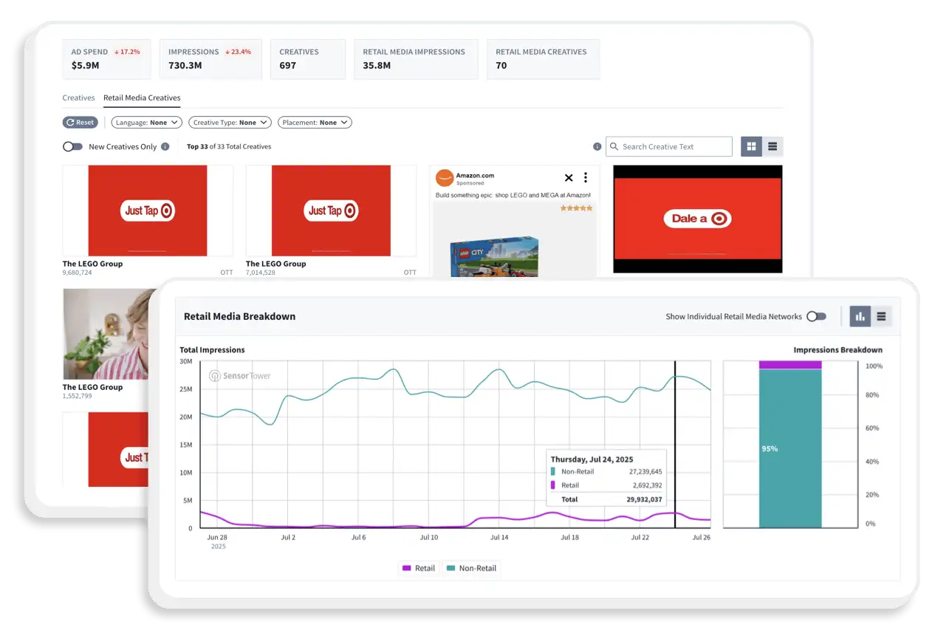Viewport: 952px width, 636px height.
Task: Toggle the Non-Retail series in chart legend
Action: pos(471,568)
